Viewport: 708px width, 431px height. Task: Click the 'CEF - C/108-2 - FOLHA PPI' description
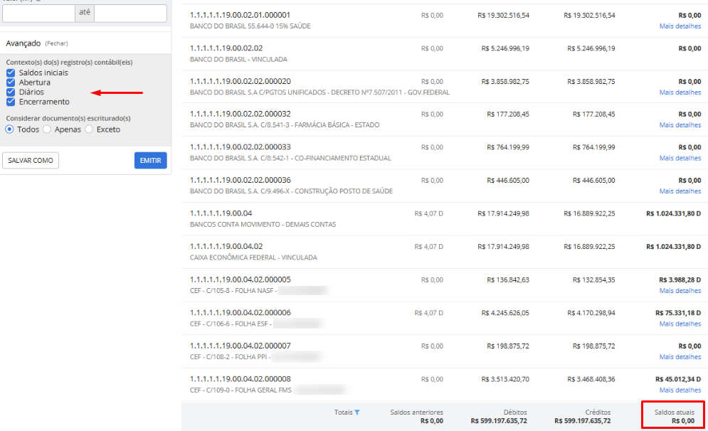tap(229, 357)
